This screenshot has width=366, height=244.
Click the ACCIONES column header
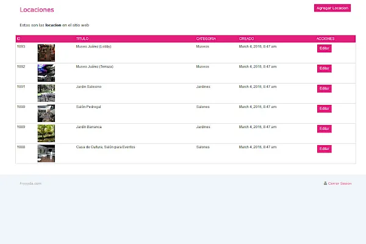325,39
